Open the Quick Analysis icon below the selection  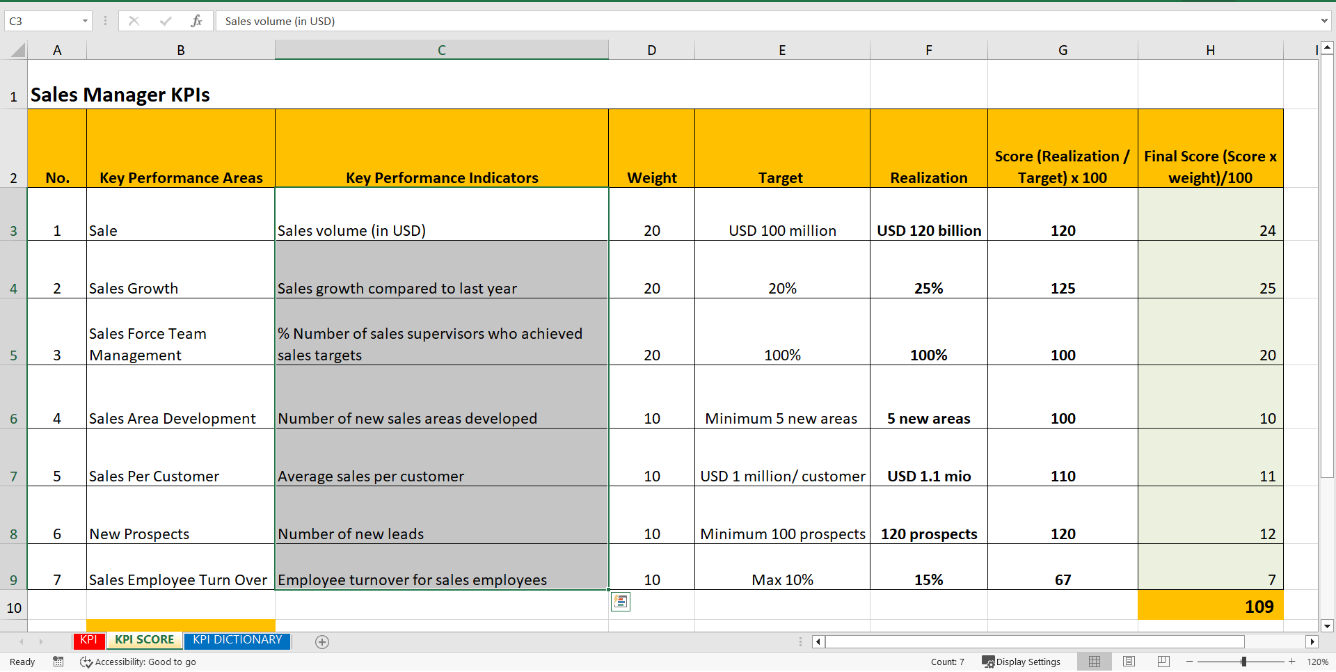[621, 602]
